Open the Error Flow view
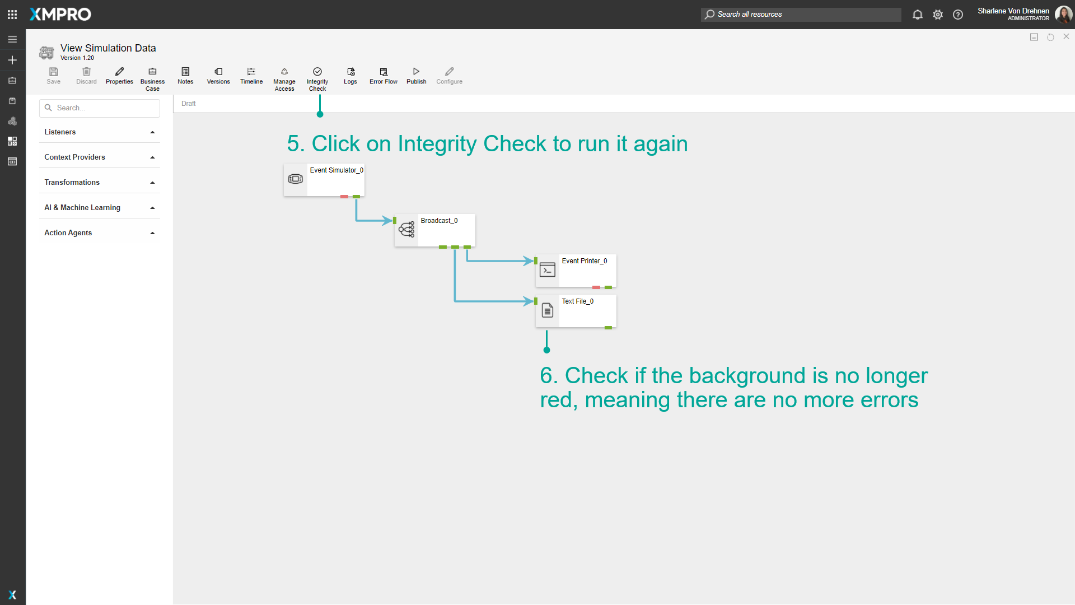 pos(383,76)
